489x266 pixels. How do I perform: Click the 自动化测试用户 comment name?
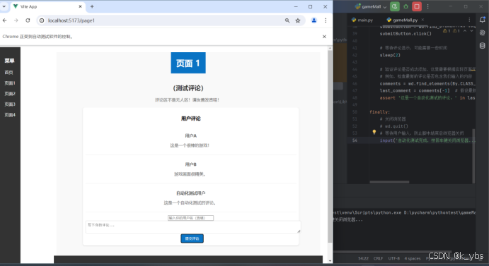(190, 193)
